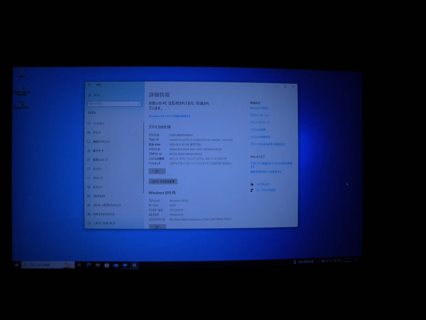
Task: Maximize the Settings window
Action: click(285, 86)
